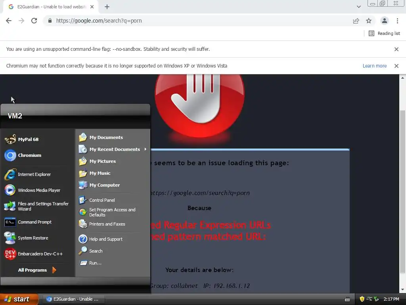The width and height of the screenshot is (406, 305).
Task: Open Chromium's three-dot menu
Action: point(397,21)
